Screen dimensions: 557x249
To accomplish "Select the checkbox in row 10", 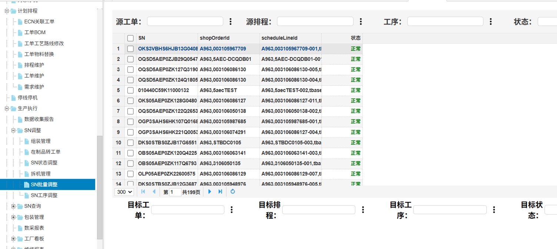I will 130,143.
